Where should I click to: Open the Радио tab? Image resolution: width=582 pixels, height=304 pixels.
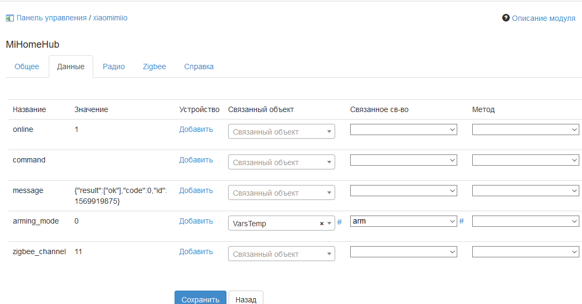[114, 66]
